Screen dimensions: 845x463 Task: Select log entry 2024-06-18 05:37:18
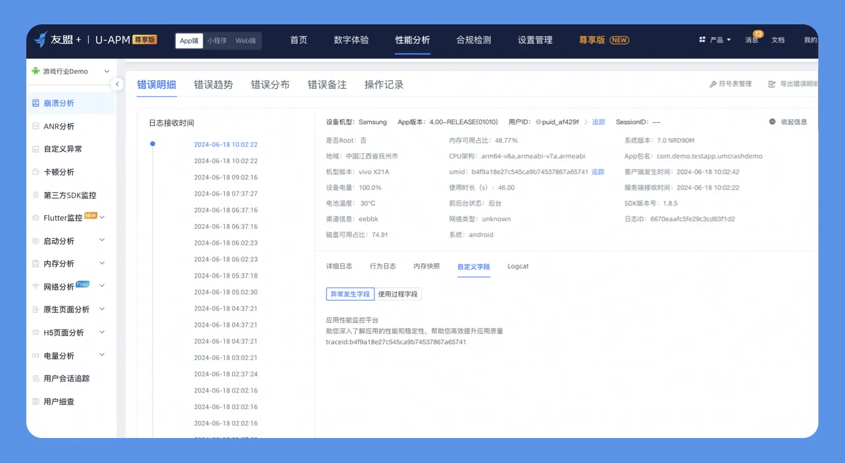tap(226, 276)
